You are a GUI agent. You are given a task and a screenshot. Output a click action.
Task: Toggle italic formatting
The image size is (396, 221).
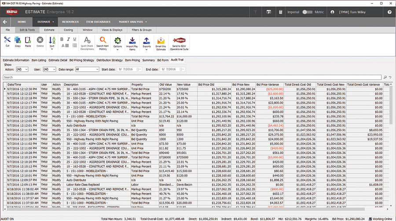[x=68, y=39]
